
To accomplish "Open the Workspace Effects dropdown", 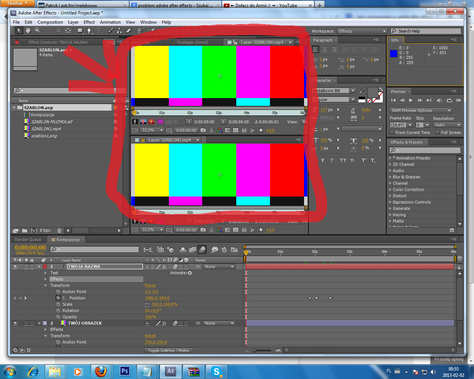I will point(361,31).
